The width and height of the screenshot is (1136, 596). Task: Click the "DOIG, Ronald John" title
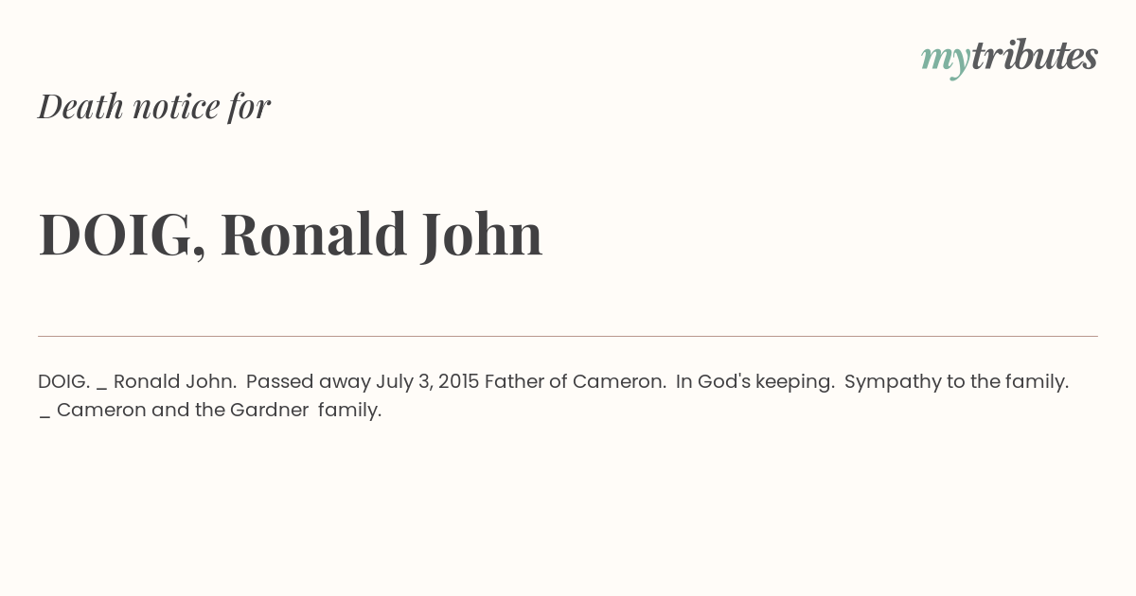pos(291,235)
